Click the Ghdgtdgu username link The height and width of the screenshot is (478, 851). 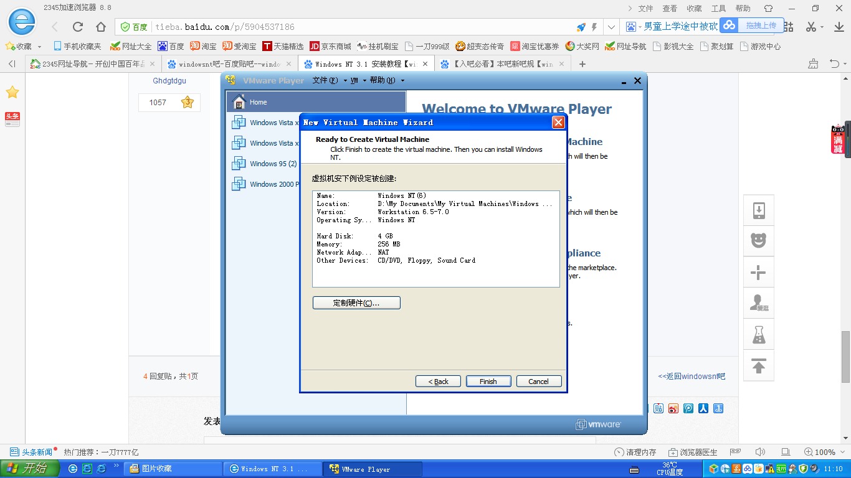click(x=169, y=81)
